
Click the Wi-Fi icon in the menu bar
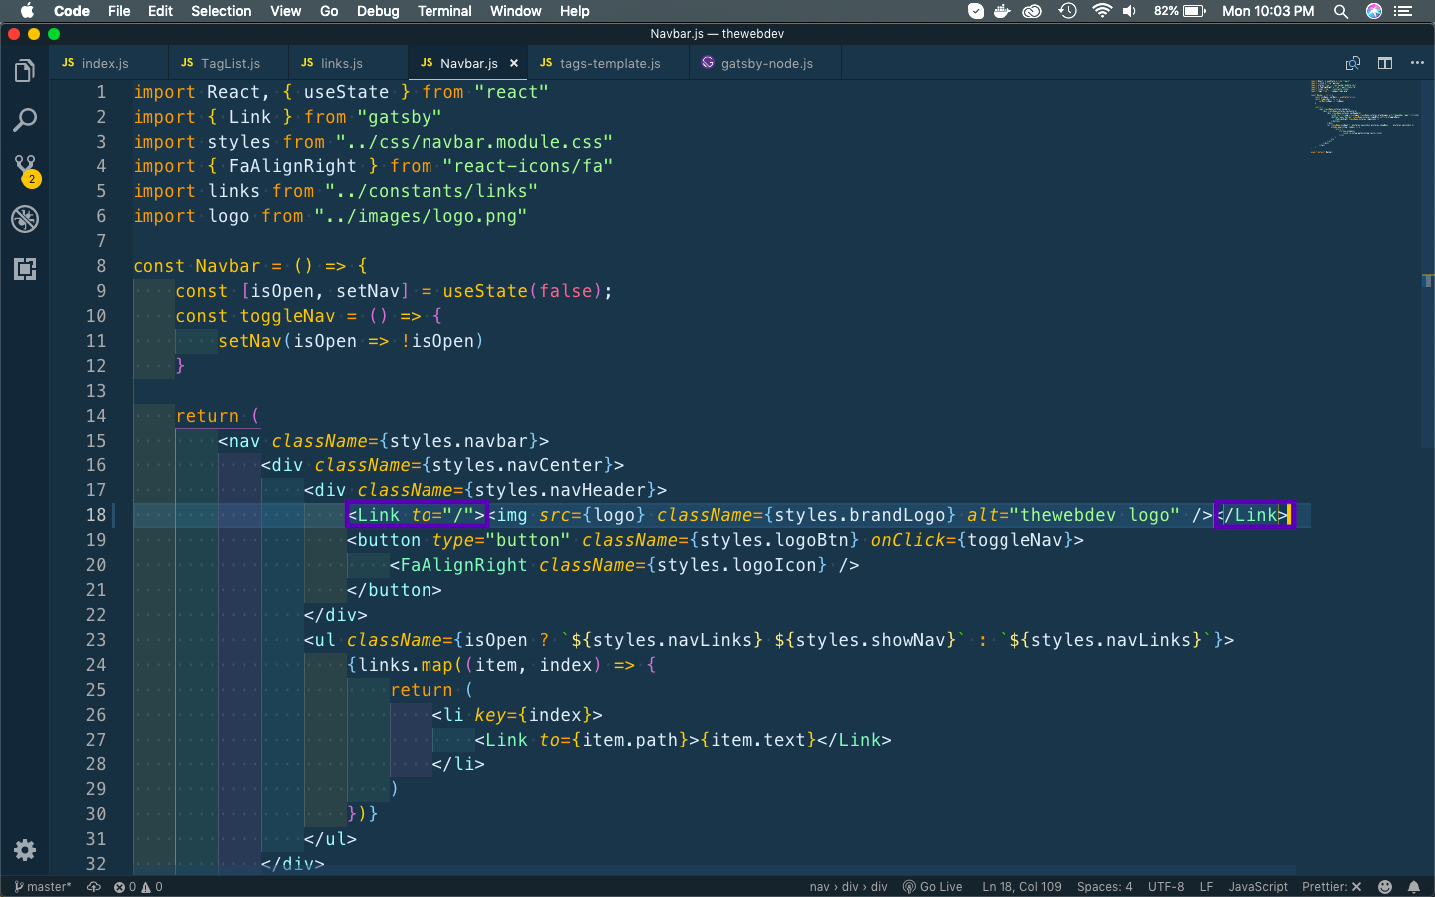coord(1101,11)
